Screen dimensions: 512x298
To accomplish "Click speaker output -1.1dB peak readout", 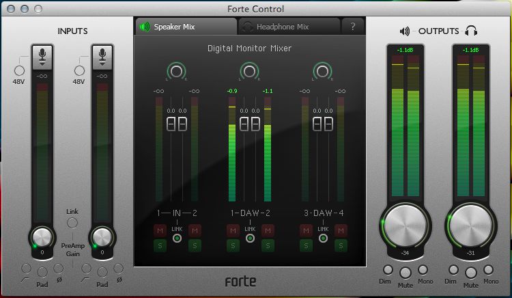I will (x=406, y=50).
